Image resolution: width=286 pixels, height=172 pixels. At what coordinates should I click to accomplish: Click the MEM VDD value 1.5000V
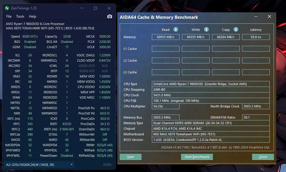pos(105,76)
